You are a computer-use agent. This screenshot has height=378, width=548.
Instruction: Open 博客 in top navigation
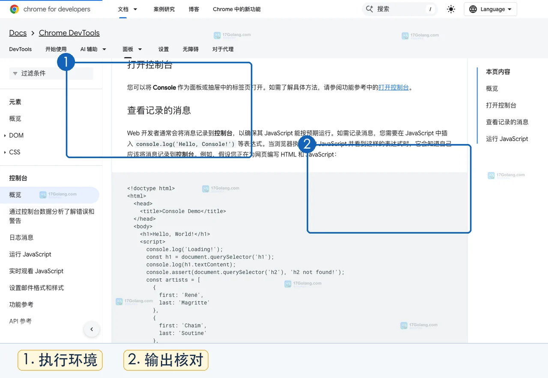194,9
